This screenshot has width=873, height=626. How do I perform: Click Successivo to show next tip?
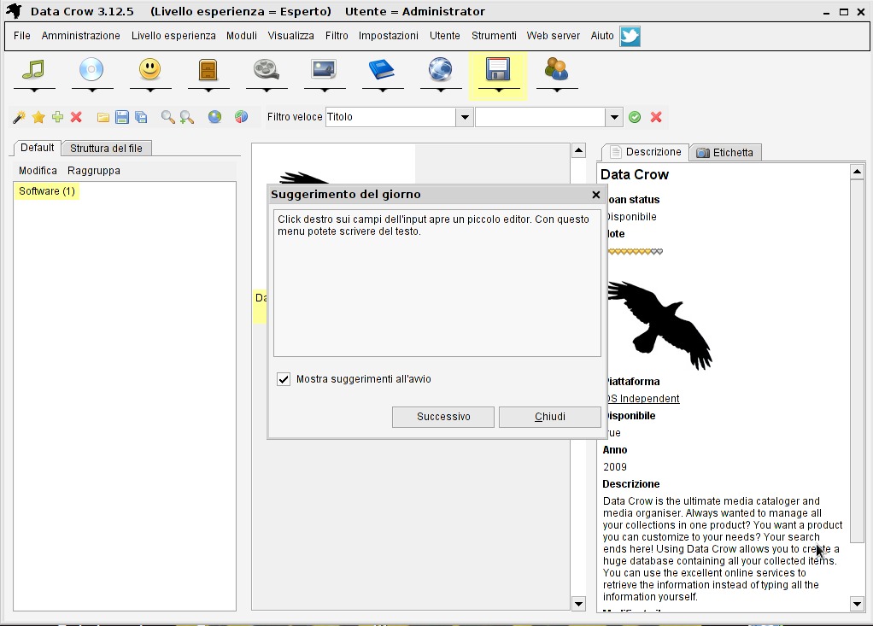[443, 417]
